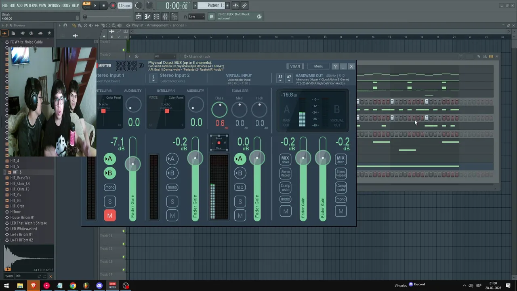This screenshot has height=291, width=517.
Task: Open the PATTERNS menu
Action: [x=31, y=6]
